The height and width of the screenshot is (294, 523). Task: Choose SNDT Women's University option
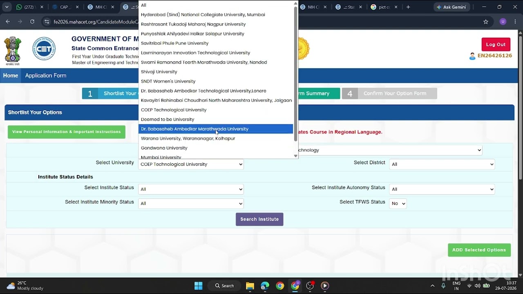[216, 81]
